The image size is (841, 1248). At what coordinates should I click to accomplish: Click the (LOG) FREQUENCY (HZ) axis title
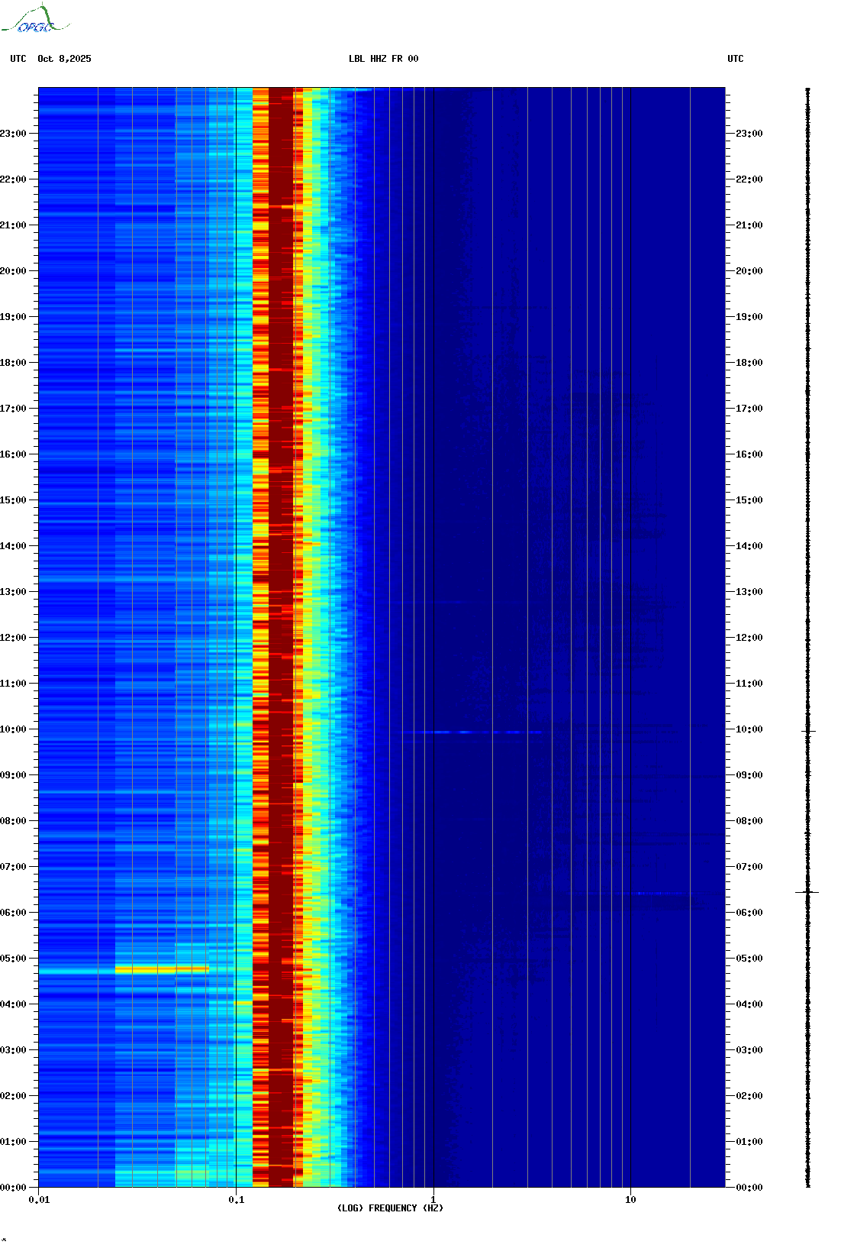tap(390, 1208)
